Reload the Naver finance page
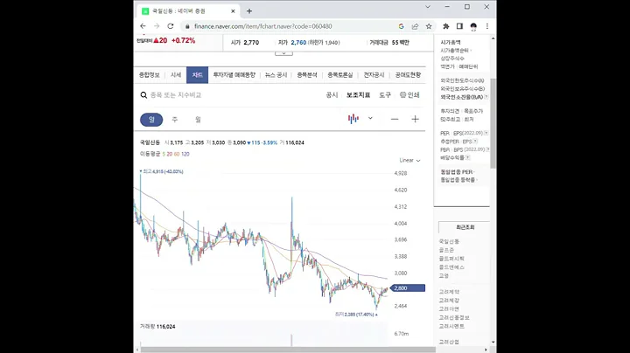Viewport: 630px width, 353px height. (x=171, y=26)
